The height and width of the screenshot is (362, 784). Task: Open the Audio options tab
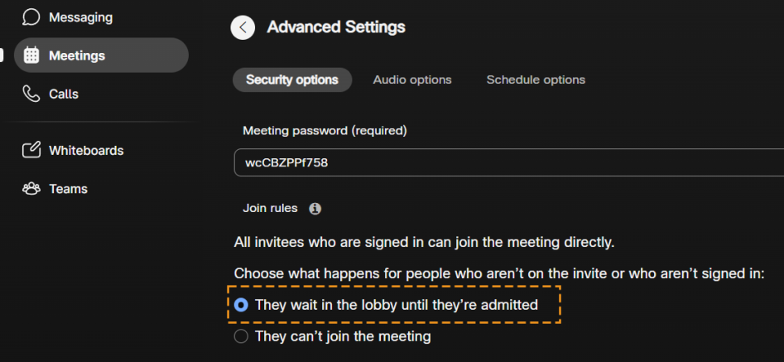(412, 80)
